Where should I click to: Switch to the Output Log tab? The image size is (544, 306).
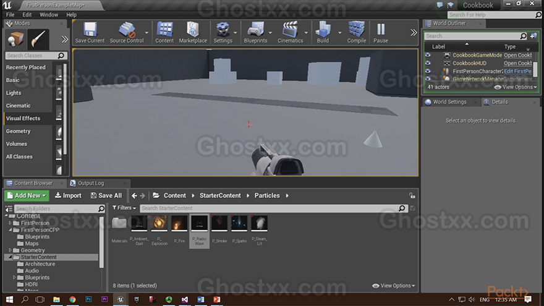point(90,183)
